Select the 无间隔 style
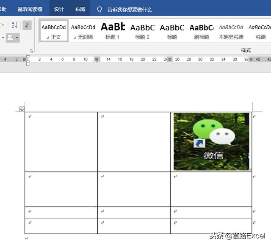This screenshot has height=245, width=271. [x=83, y=31]
